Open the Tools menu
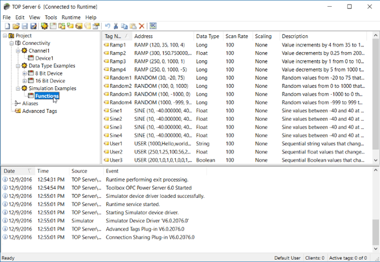 [51, 18]
